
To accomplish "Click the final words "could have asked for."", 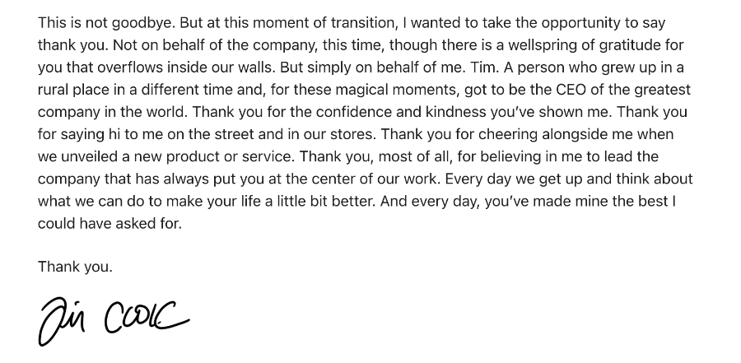I will tap(109, 223).
